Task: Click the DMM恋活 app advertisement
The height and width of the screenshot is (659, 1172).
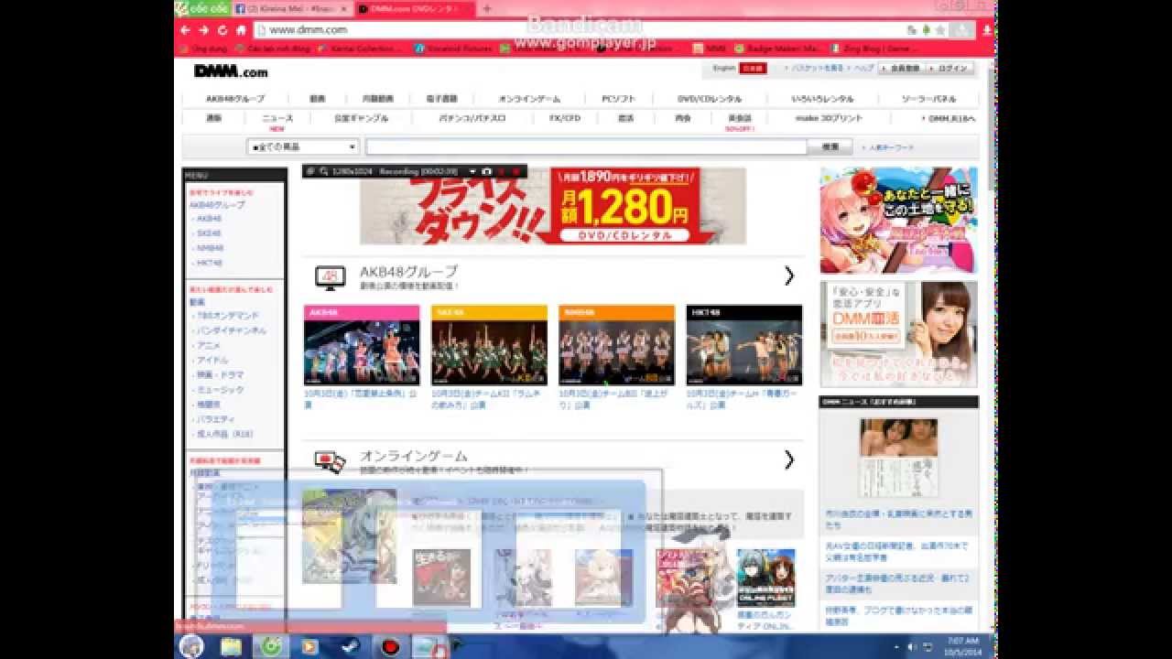Action: [x=898, y=334]
